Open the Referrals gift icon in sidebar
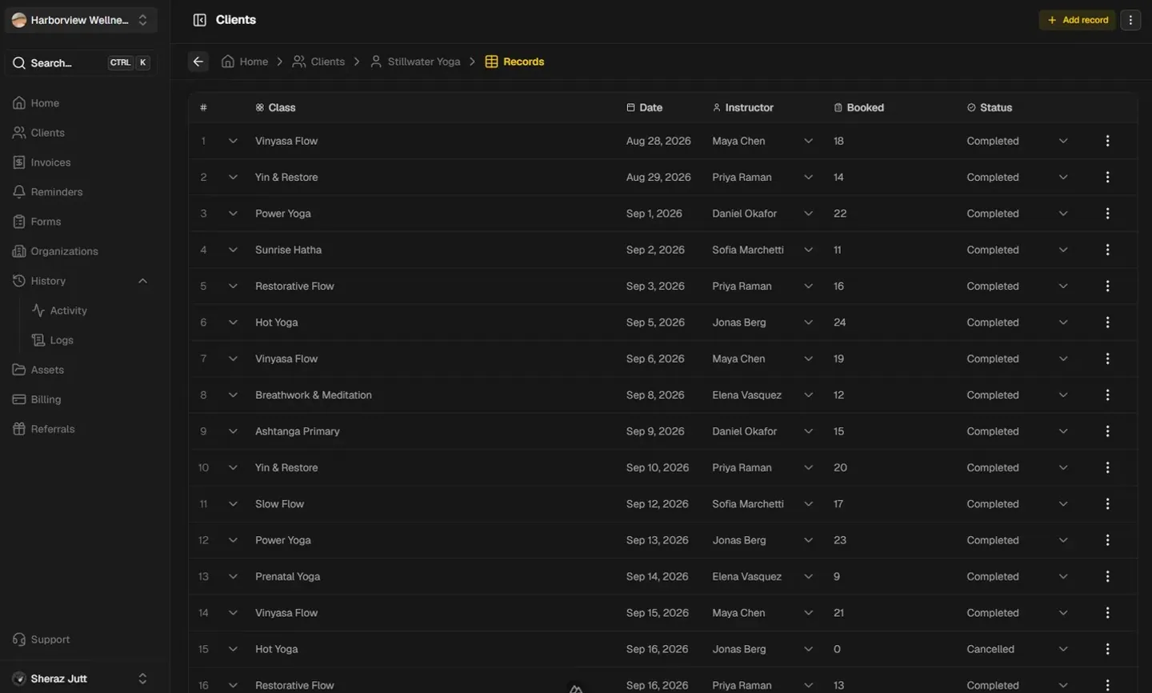Screen dimensions: 1152x693 (19, 429)
